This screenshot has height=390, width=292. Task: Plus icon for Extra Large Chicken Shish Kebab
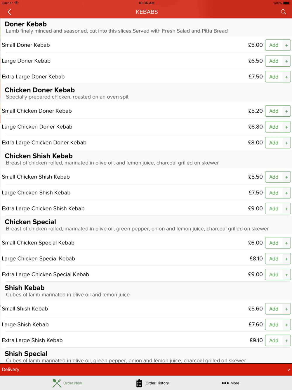[x=286, y=209]
